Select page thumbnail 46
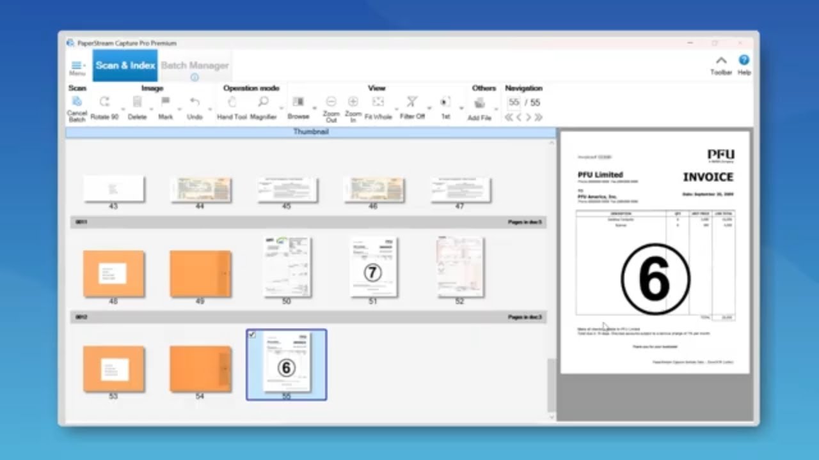 tap(374, 190)
